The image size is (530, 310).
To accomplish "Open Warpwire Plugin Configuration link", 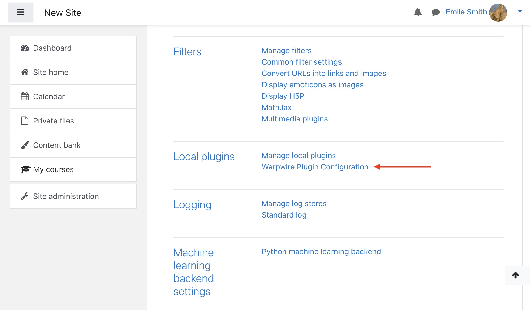I will 315,167.
